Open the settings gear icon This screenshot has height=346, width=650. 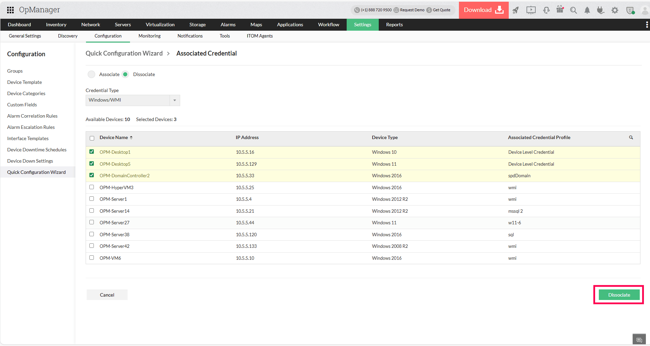tap(615, 10)
